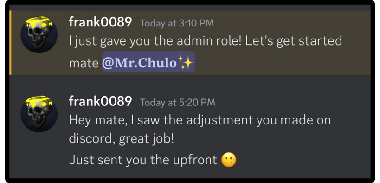Click the yellow halo on the first skull avatar
This screenshot has height=183, width=380.
39,20
